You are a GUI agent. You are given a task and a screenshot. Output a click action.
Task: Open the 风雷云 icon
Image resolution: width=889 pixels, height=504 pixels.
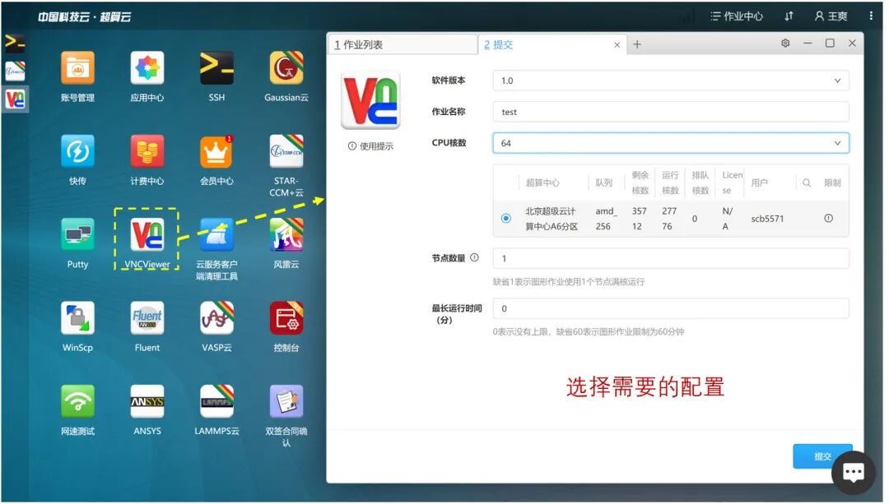(286, 234)
